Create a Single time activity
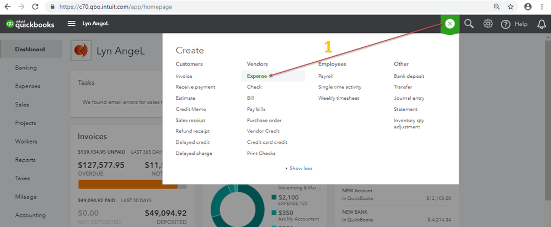Viewport: 551px width, 227px height. (x=340, y=87)
